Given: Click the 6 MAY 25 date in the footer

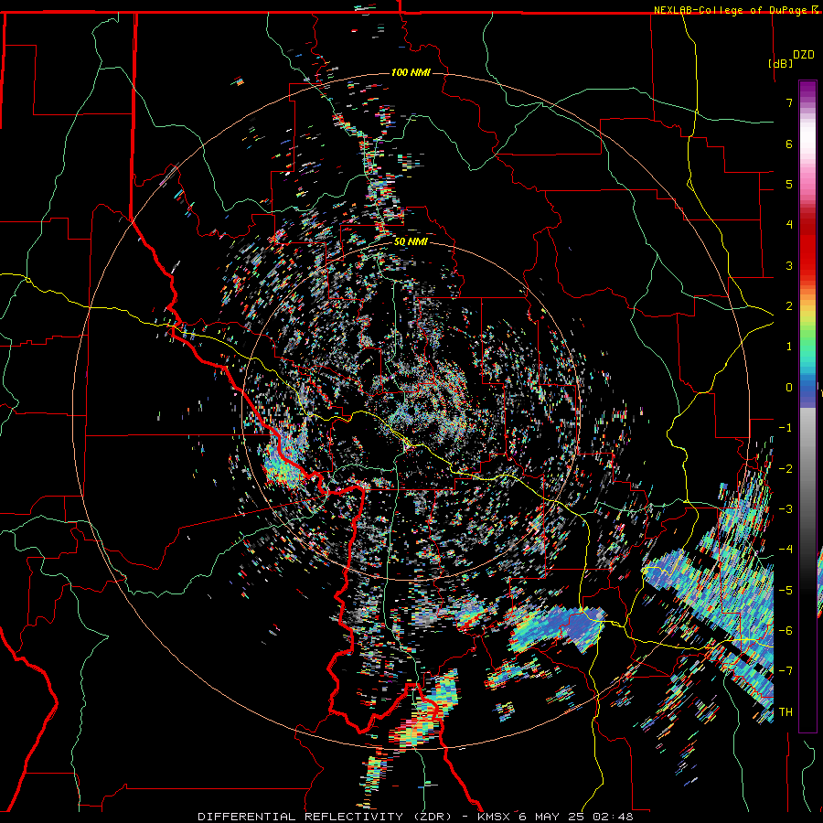Looking at the screenshot, I should (x=553, y=817).
